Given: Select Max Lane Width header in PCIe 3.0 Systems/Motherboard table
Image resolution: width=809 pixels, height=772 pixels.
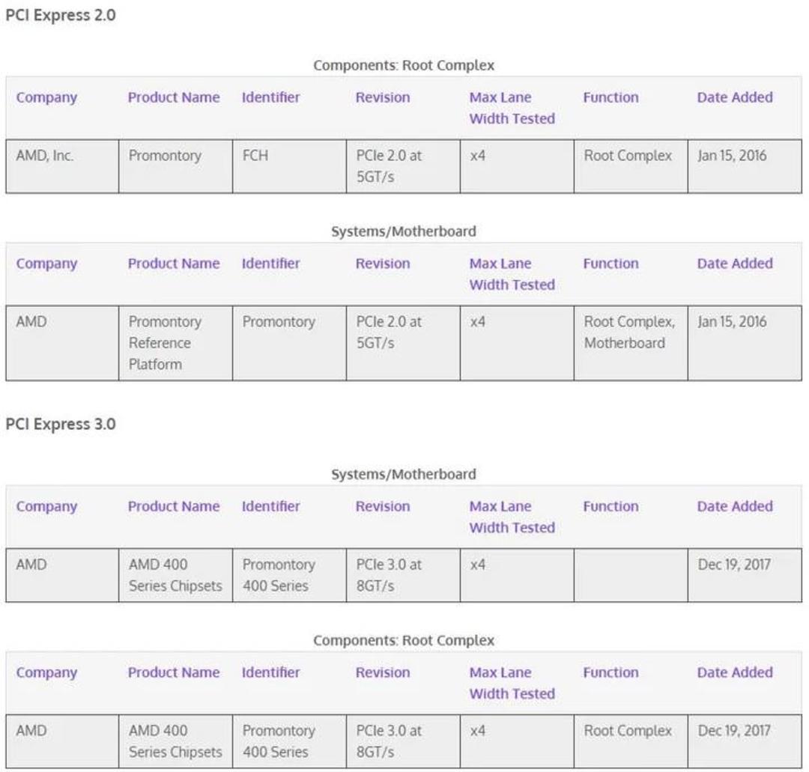Looking at the screenshot, I should click(512, 517).
